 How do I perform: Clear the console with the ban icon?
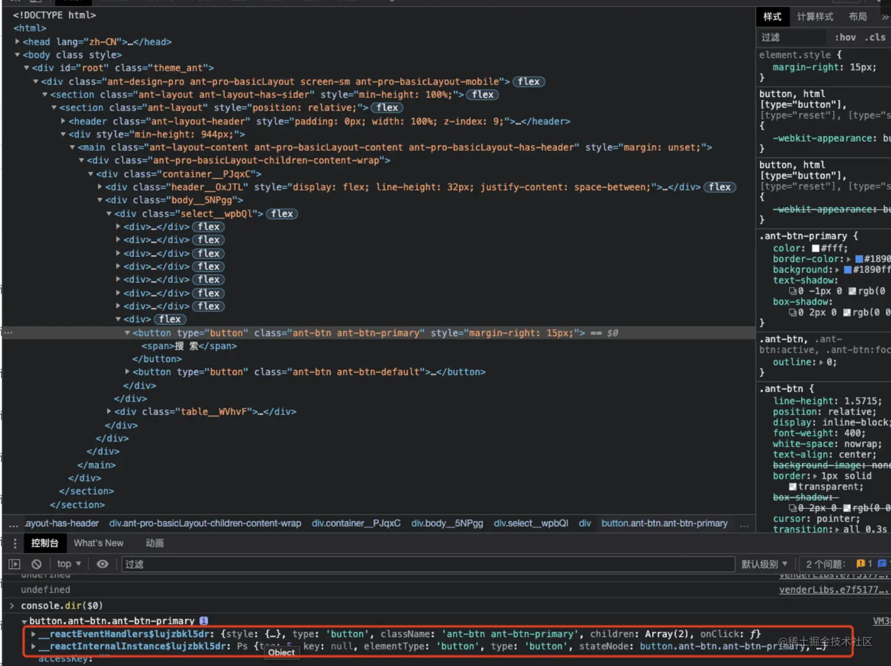[37, 564]
